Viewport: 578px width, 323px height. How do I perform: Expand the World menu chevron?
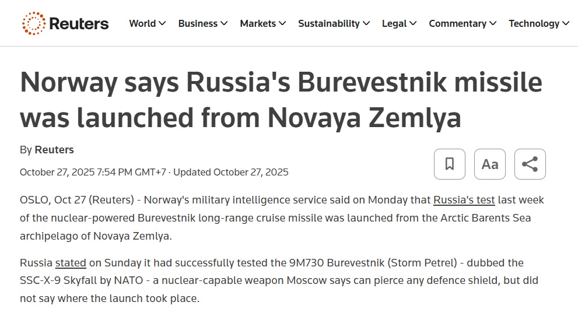(162, 23)
